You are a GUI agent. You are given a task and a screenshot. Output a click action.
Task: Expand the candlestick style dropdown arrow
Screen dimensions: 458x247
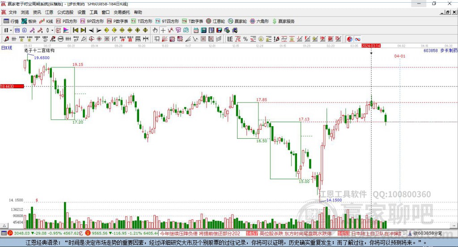coord(52,30)
